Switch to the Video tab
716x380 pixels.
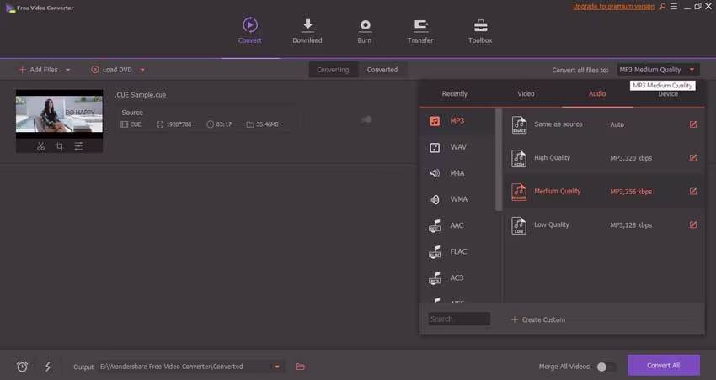526,93
